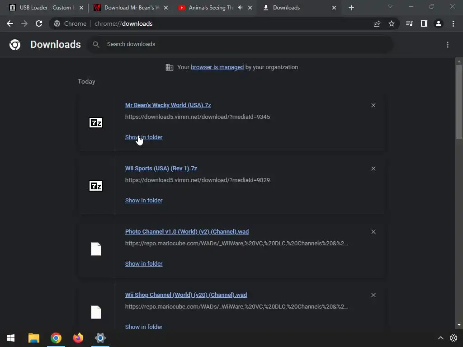Click the file icon for Photo Channel
Screen dimensions: 463x347
click(96, 249)
